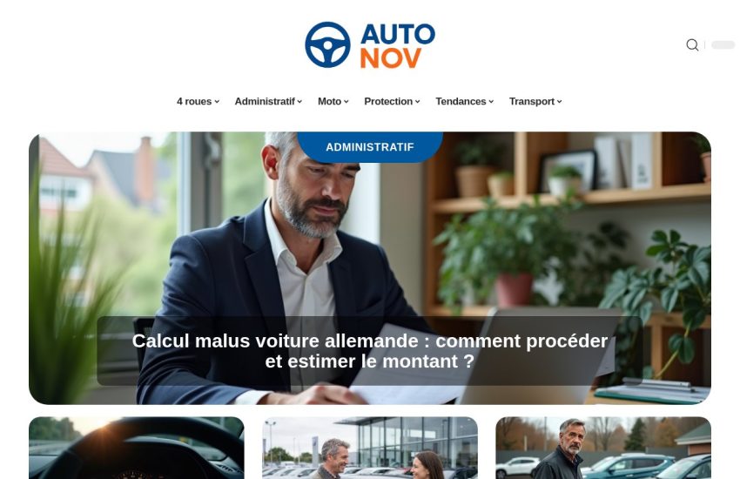Open the Administratif menu item
740x479 pixels.
265,102
